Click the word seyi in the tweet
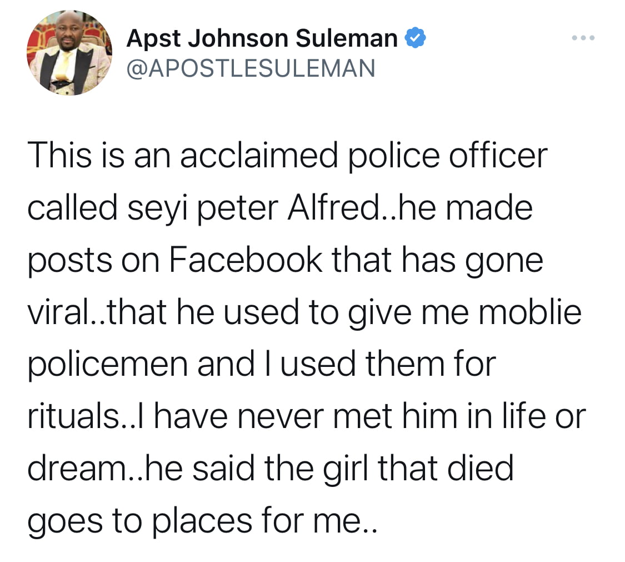Viewport: 625px width, 562px height. point(157,209)
